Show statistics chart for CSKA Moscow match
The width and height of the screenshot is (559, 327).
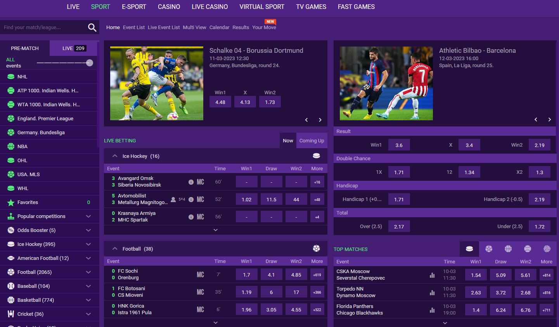(432, 275)
